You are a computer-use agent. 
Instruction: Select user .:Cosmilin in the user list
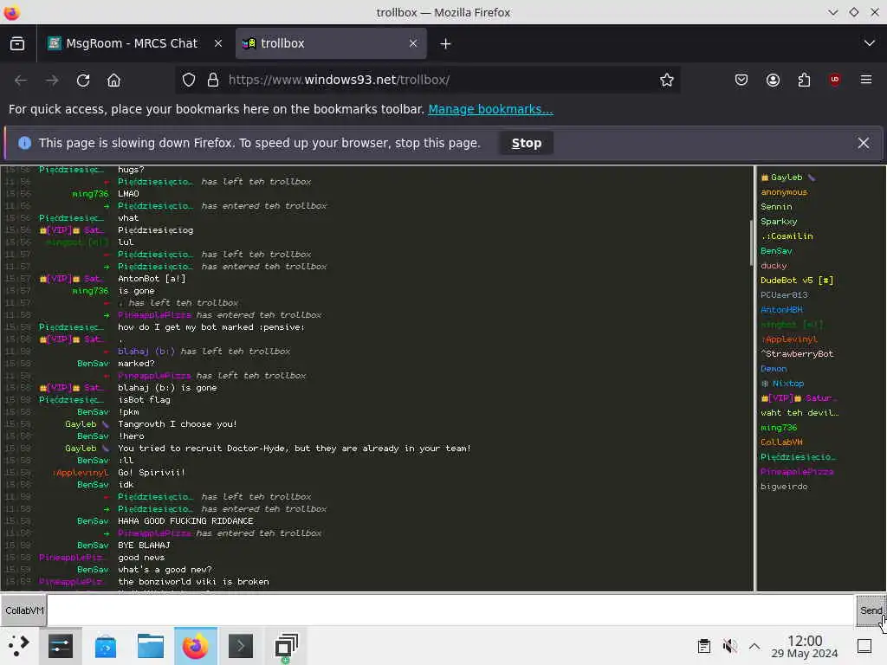coord(787,236)
